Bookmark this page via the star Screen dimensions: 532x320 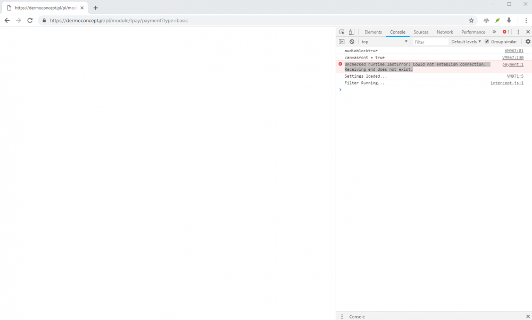point(471,20)
